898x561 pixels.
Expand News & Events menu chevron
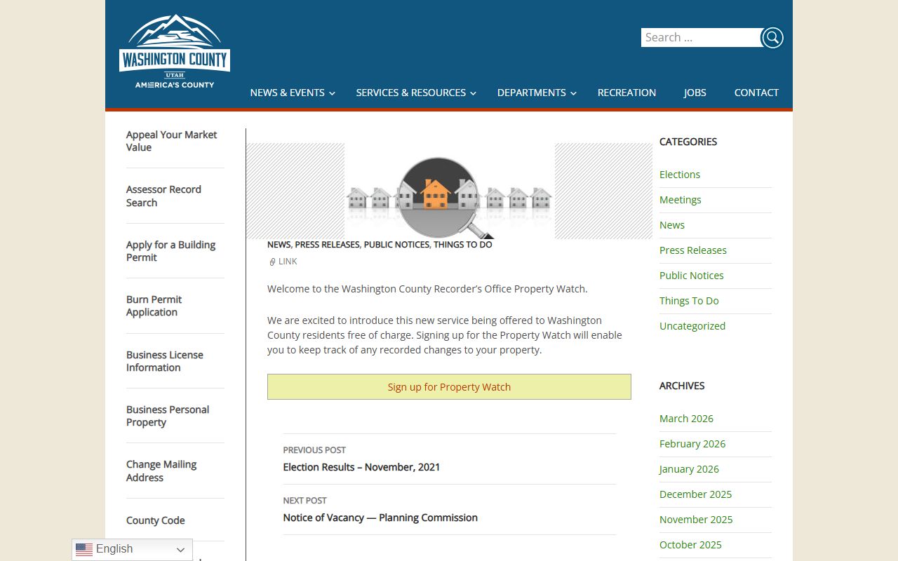tap(333, 93)
